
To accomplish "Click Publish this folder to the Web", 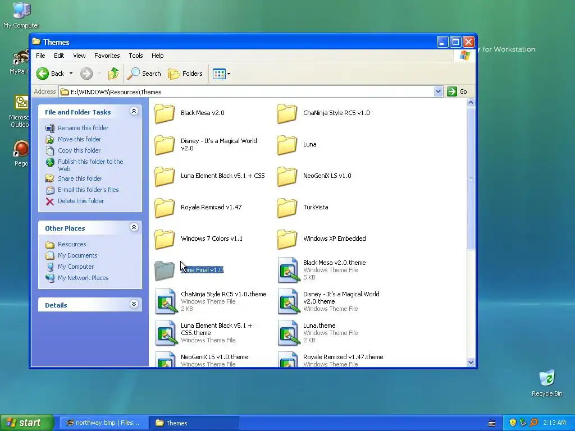I will [x=90, y=166].
